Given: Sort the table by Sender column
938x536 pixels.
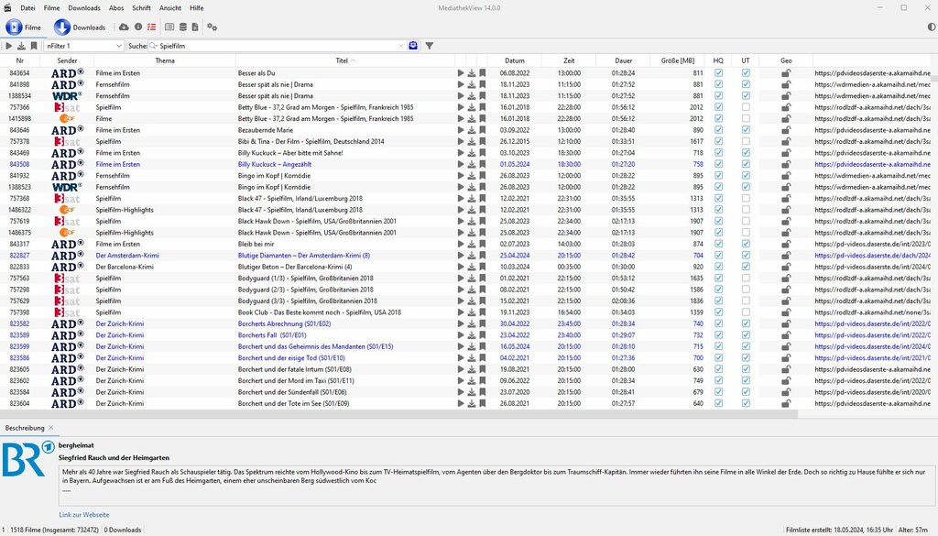Looking at the screenshot, I should (x=67, y=60).
